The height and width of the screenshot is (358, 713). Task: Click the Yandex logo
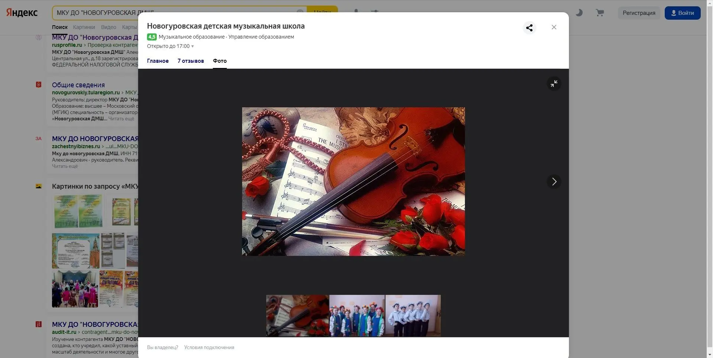coord(22,13)
